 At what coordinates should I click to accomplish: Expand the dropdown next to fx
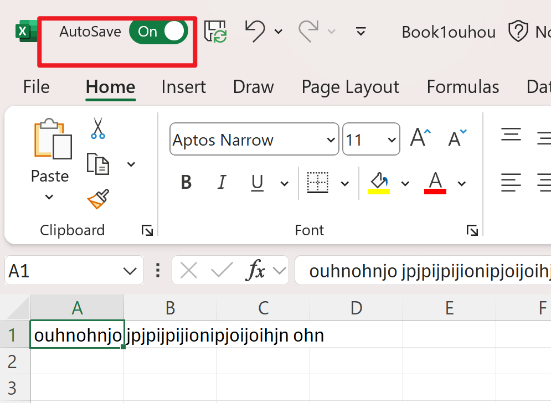[280, 271]
